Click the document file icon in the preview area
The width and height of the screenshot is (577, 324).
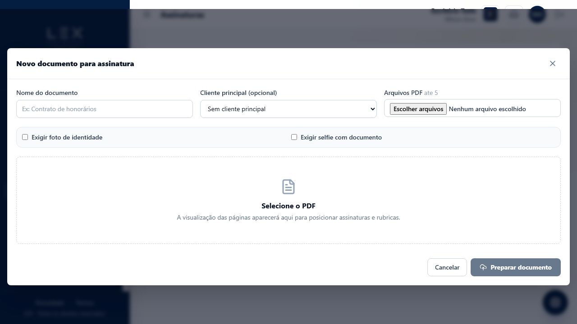288,187
